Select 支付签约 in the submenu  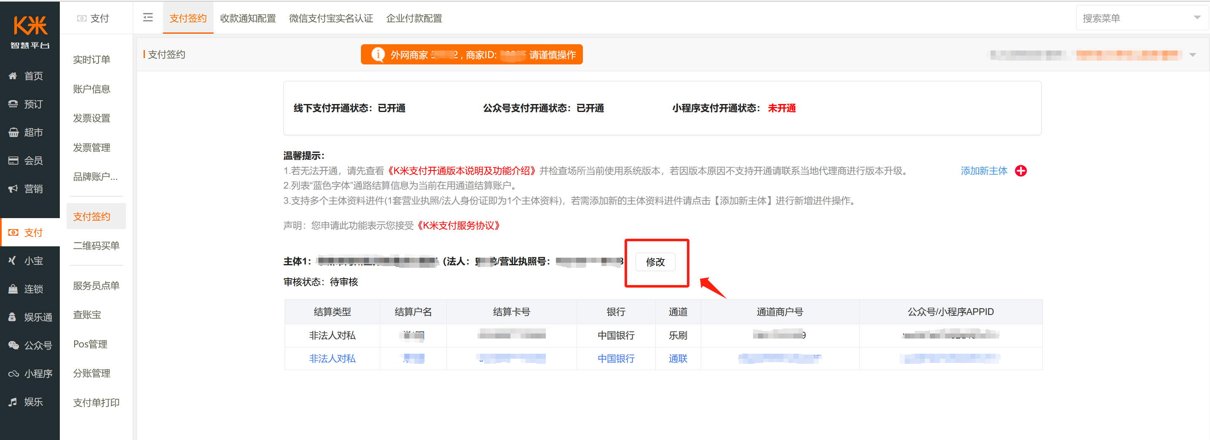coord(96,216)
